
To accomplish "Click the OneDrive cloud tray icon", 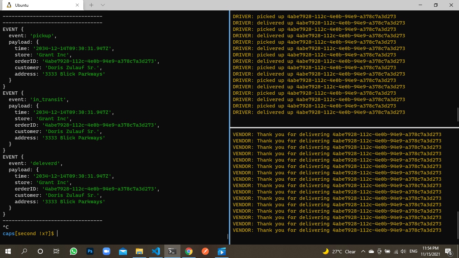I will click(371, 252).
